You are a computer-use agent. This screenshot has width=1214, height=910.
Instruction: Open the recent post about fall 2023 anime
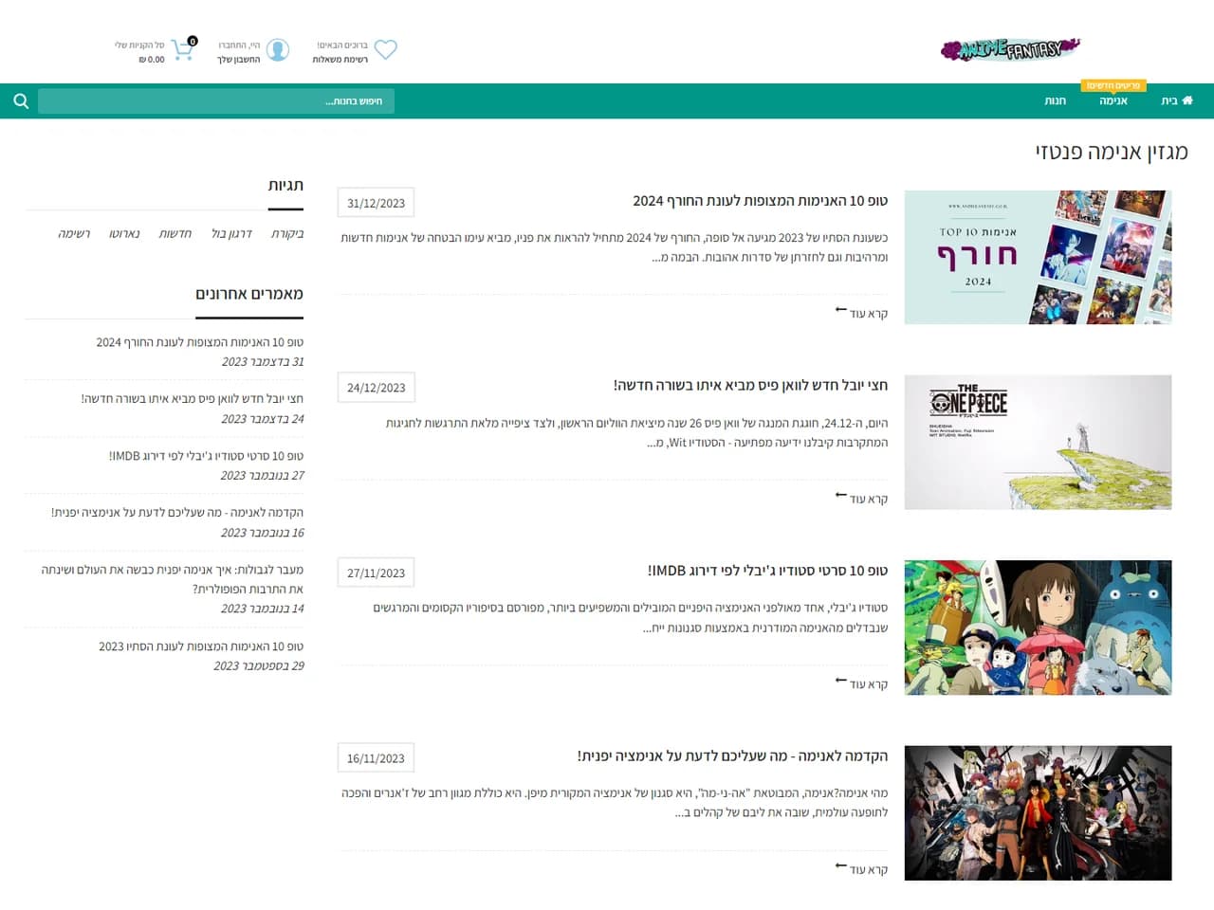tap(201, 646)
